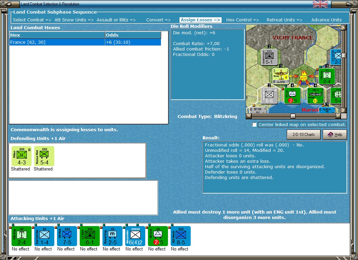Open the Help button
The width and height of the screenshot is (358, 260).
click(335, 135)
